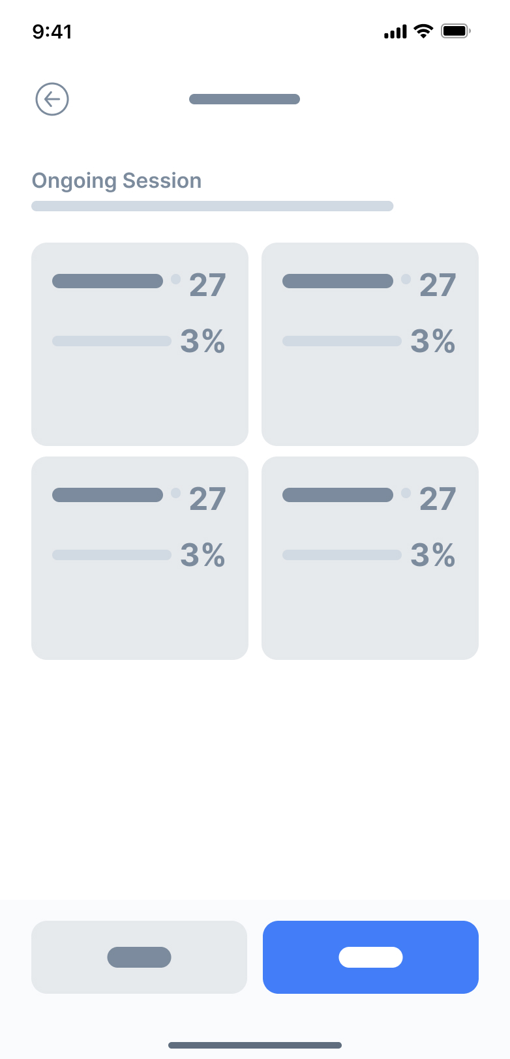This screenshot has width=510, height=1059.
Task: Click the small dot in bottom-right card
Action: pyautogui.click(x=406, y=493)
